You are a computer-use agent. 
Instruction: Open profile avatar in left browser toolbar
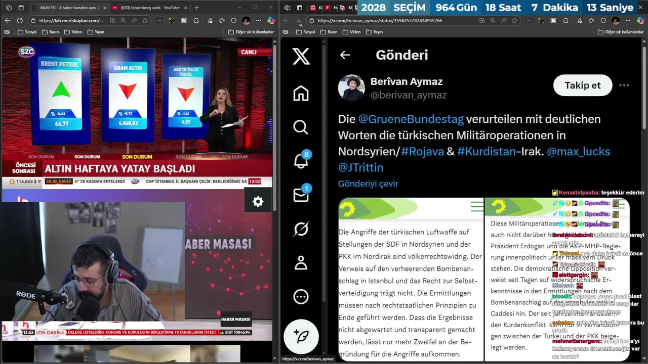(x=246, y=21)
